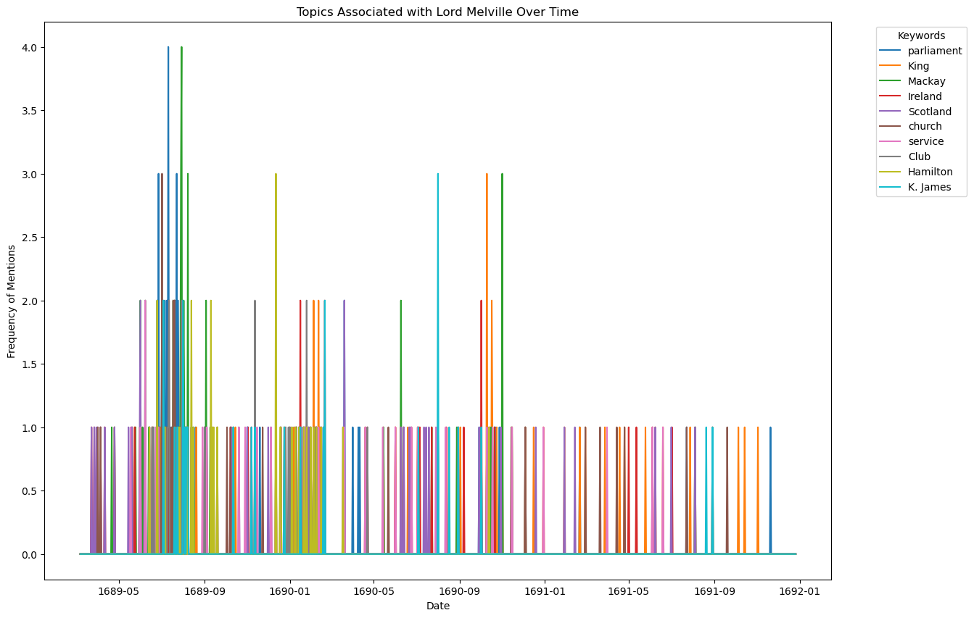The height and width of the screenshot is (618, 974).
Task: Select the 'Scotland' legend label
Action: pos(930,112)
